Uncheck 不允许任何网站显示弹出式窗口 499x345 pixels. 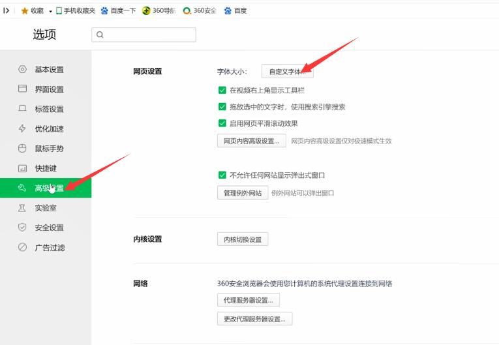pos(222,175)
